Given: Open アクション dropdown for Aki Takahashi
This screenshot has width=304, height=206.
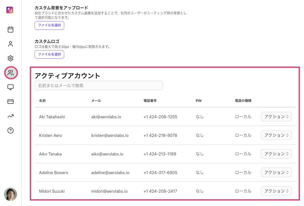Looking at the screenshot, I should pyautogui.click(x=276, y=117).
